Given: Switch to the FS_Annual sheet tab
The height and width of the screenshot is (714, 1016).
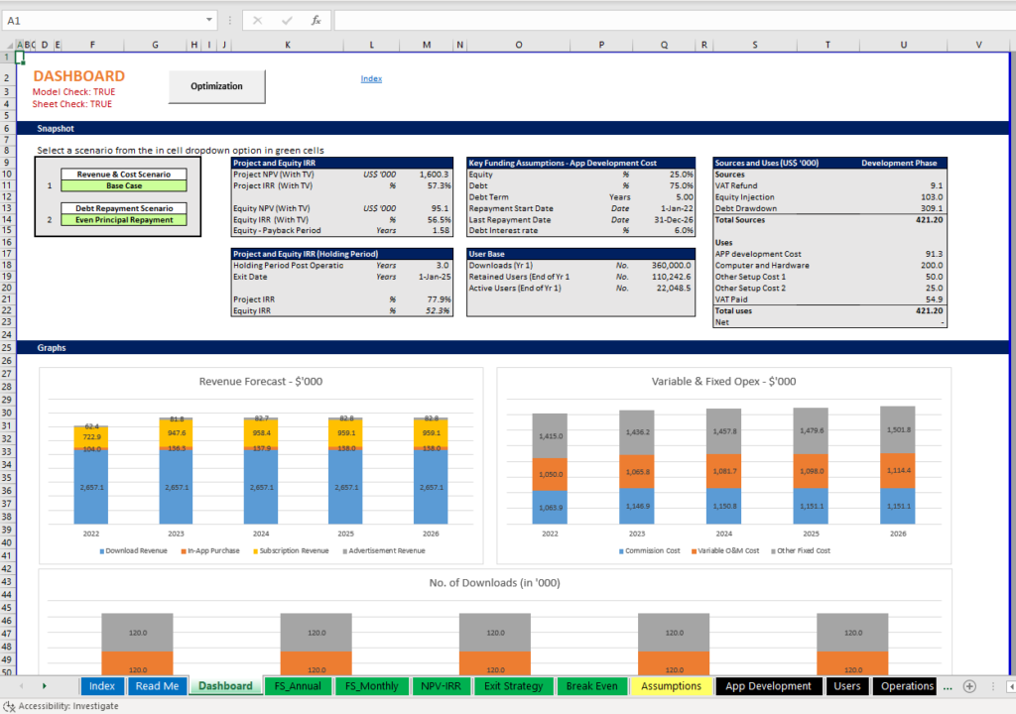Looking at the screenshot, I should (298, 686).
